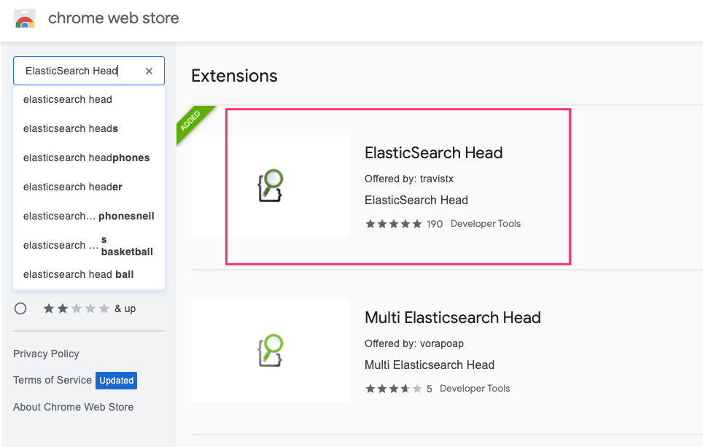Click the ElasticSearch Head extension icon
This screenshot has width=703, height=447.
tap(271, 186)
